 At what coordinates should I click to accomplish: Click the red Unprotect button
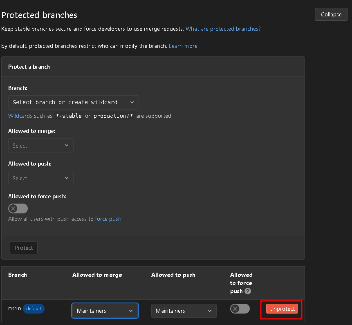282,309
